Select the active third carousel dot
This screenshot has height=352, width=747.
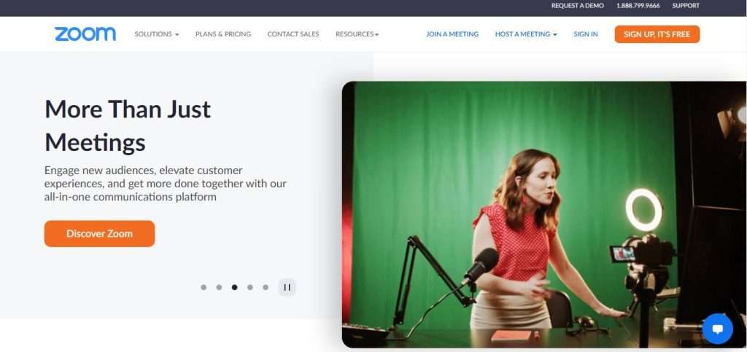(234, 287)
